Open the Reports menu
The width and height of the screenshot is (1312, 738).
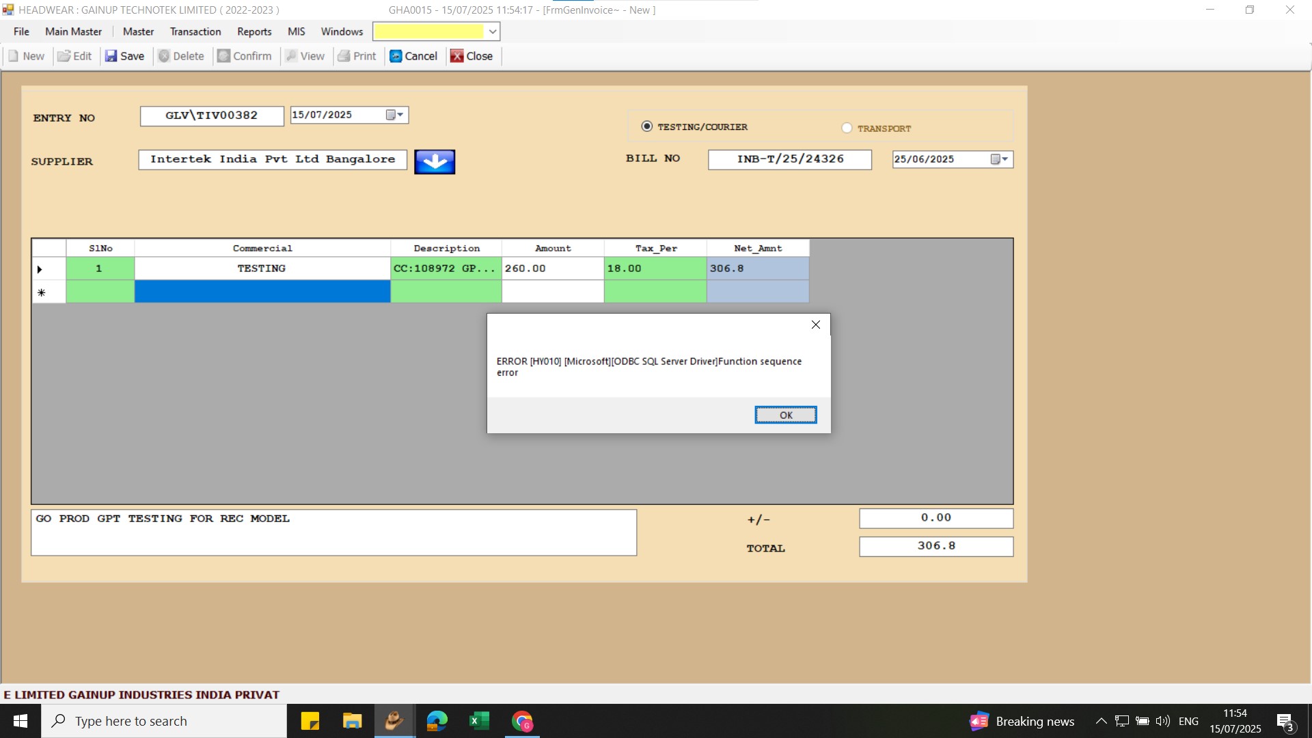point(254,31)
